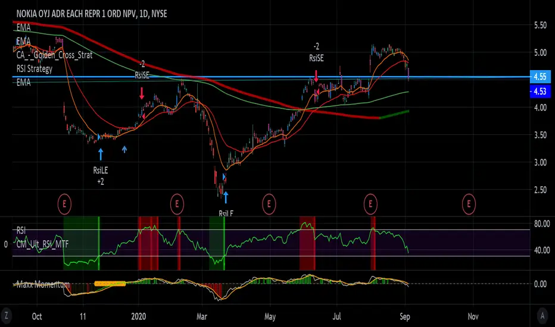Click the 4.00 price axis label
The image size is (555, 327).
coord(540,108)
